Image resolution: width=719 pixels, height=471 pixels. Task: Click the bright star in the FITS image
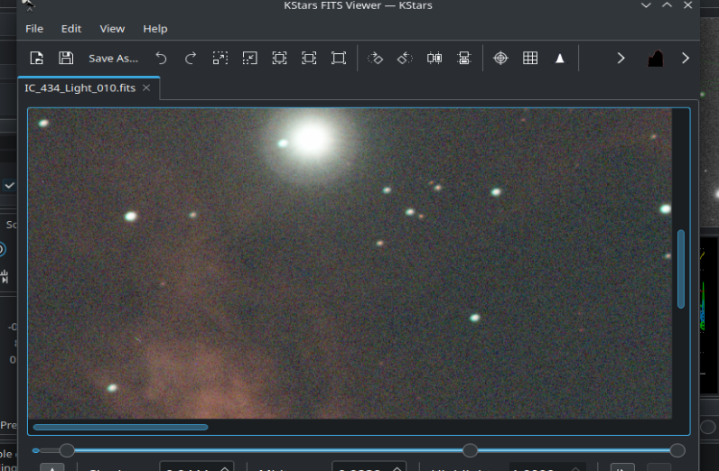click(312, 138)
